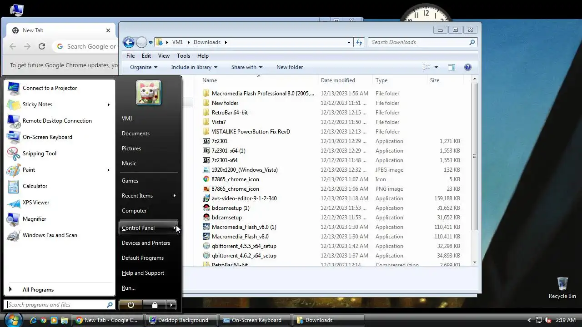Click New folder in Explorer toolbar
This screenshot has width=582, height=327.
click(x=290, y=67)
